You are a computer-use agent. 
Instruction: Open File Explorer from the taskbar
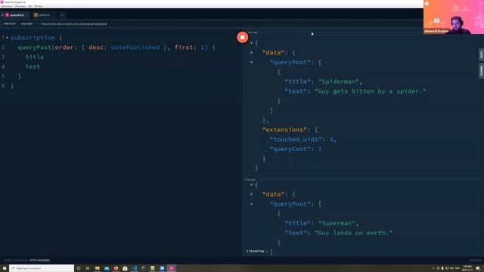(98, 268)
